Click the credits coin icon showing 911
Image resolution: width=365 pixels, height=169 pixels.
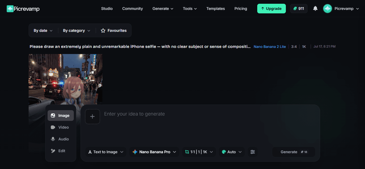[x=295, y=9]
